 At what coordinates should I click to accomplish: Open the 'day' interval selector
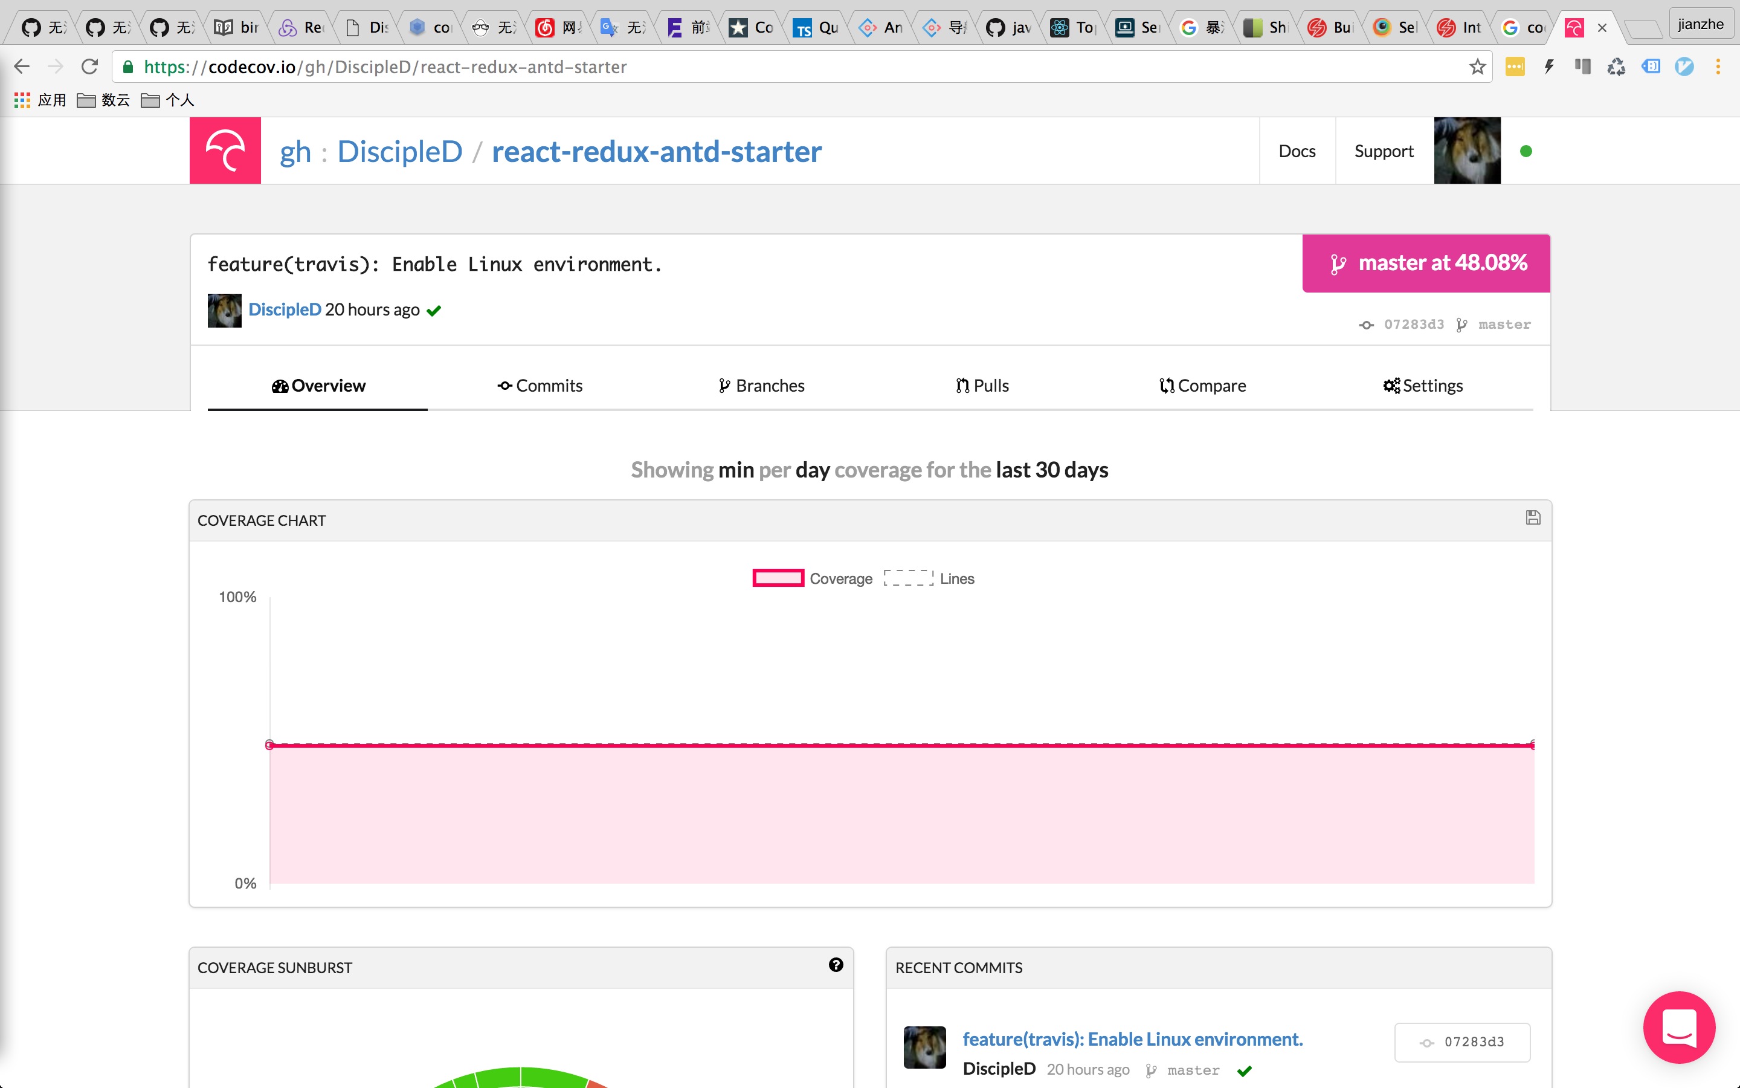813,470
